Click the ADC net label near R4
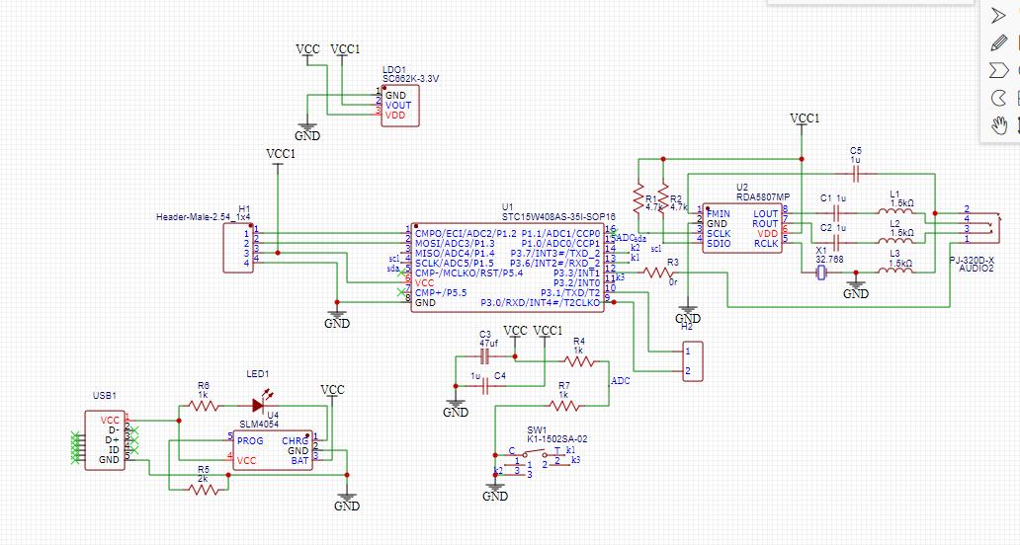The width and height of the screenshot is (1020, 545). [621, 381]
